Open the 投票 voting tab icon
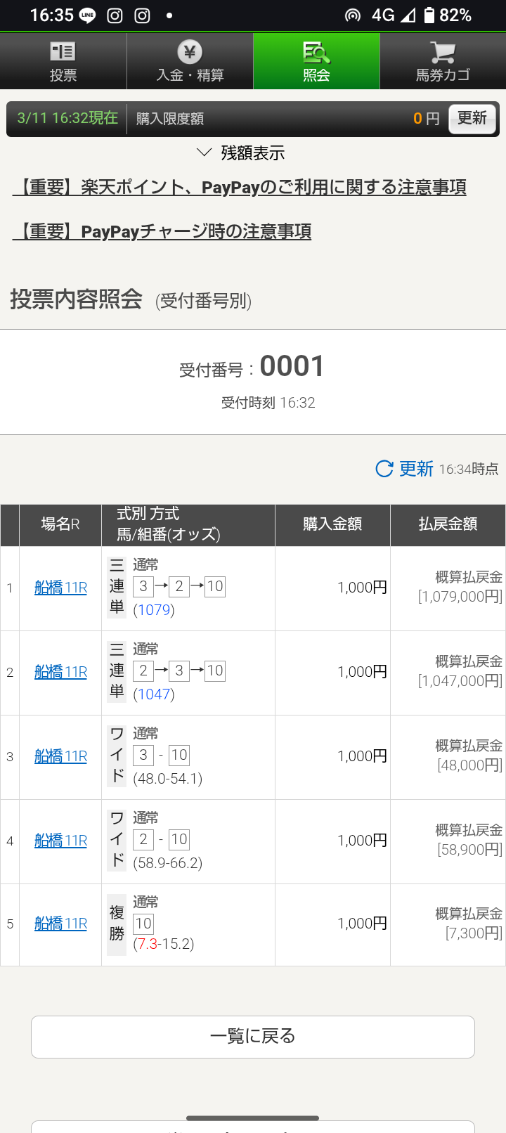Image resolution: width=506 pixels, height=1133 pixels. (63, 51)
